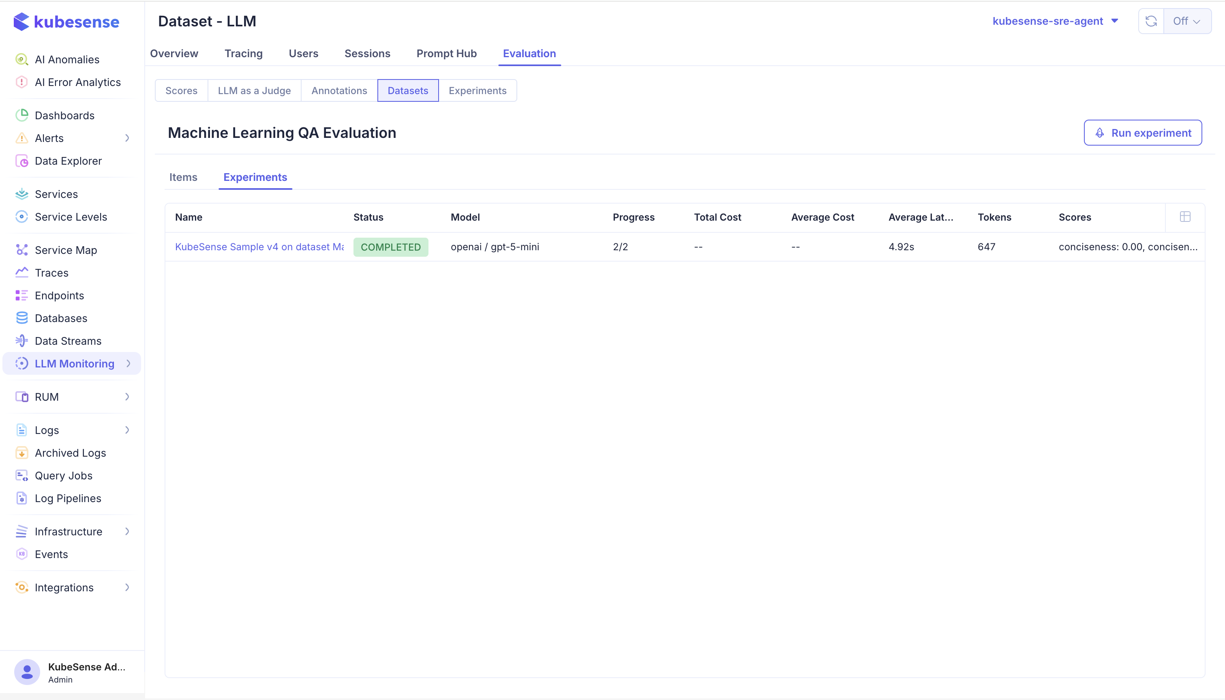Switch to Sessions tab
The height and width of the screenshot is (700, 1225).
tap(368, 54)
